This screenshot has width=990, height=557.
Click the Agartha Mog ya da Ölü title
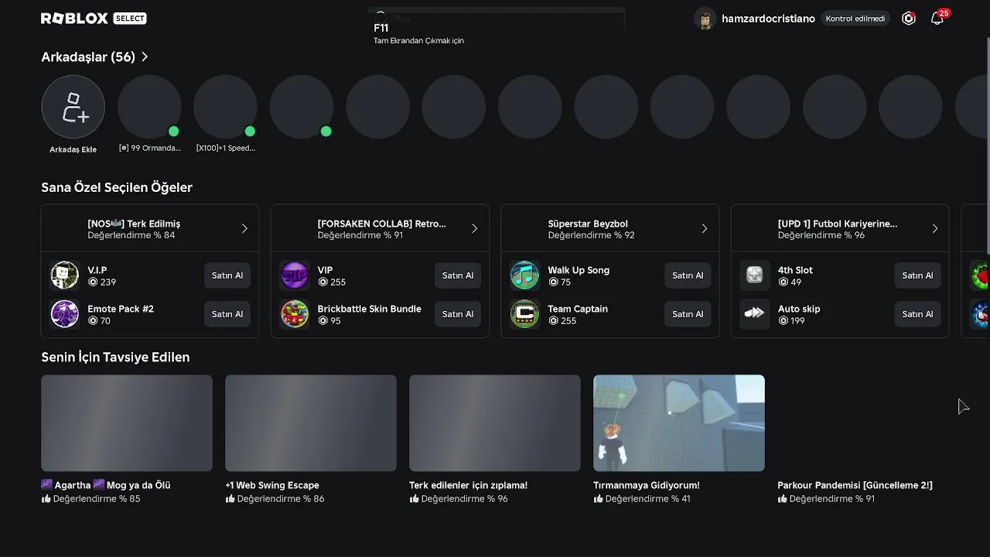click(x=106, y=485)
